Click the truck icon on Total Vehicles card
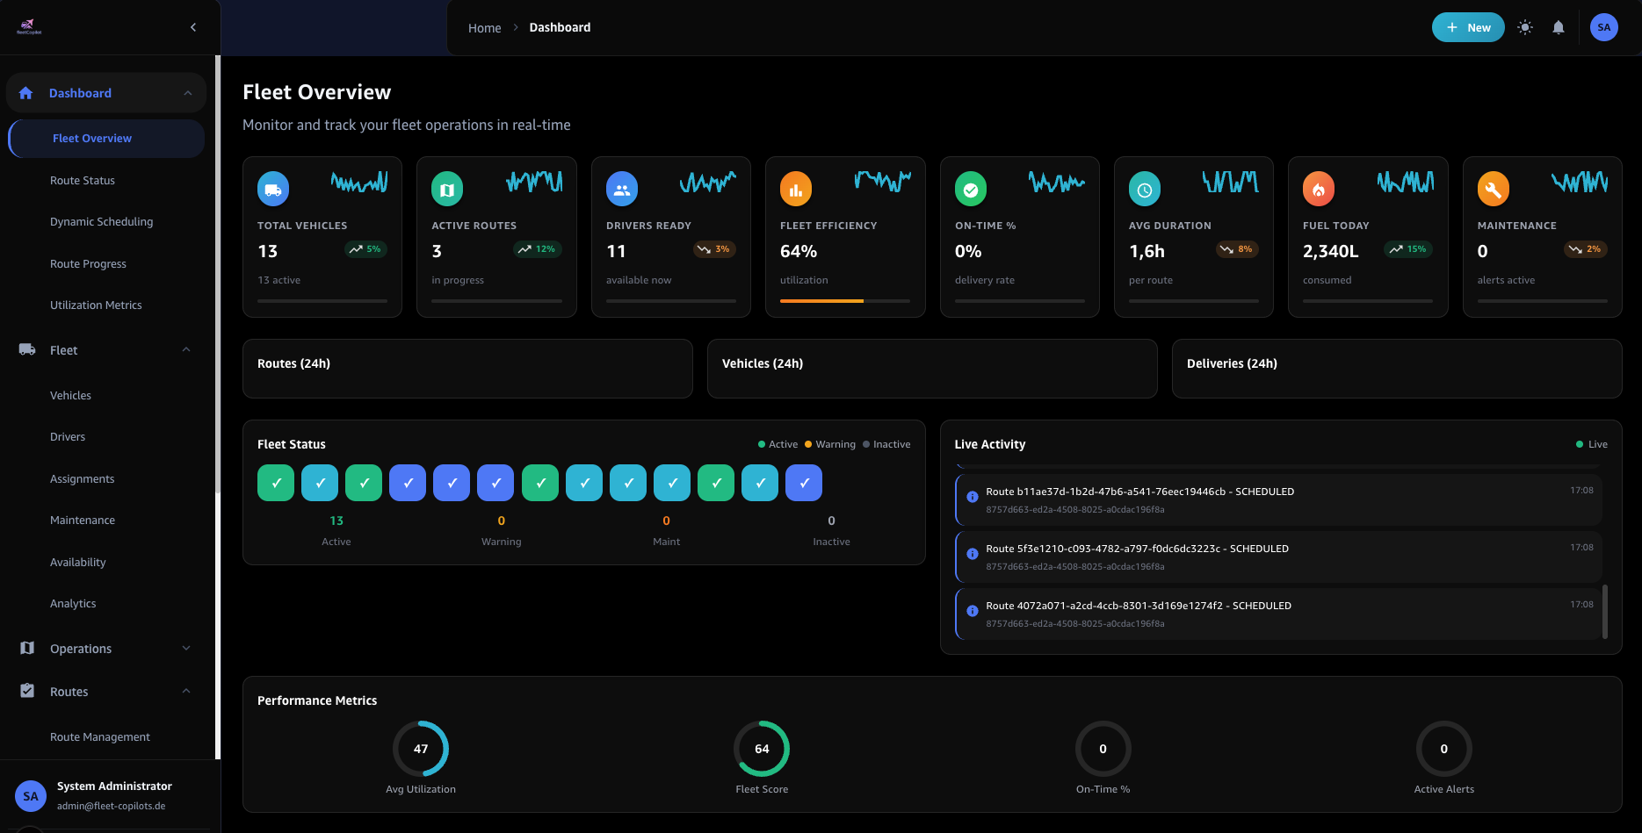Viewport: 1642px width, 833px height. click(x=273, y=188)
